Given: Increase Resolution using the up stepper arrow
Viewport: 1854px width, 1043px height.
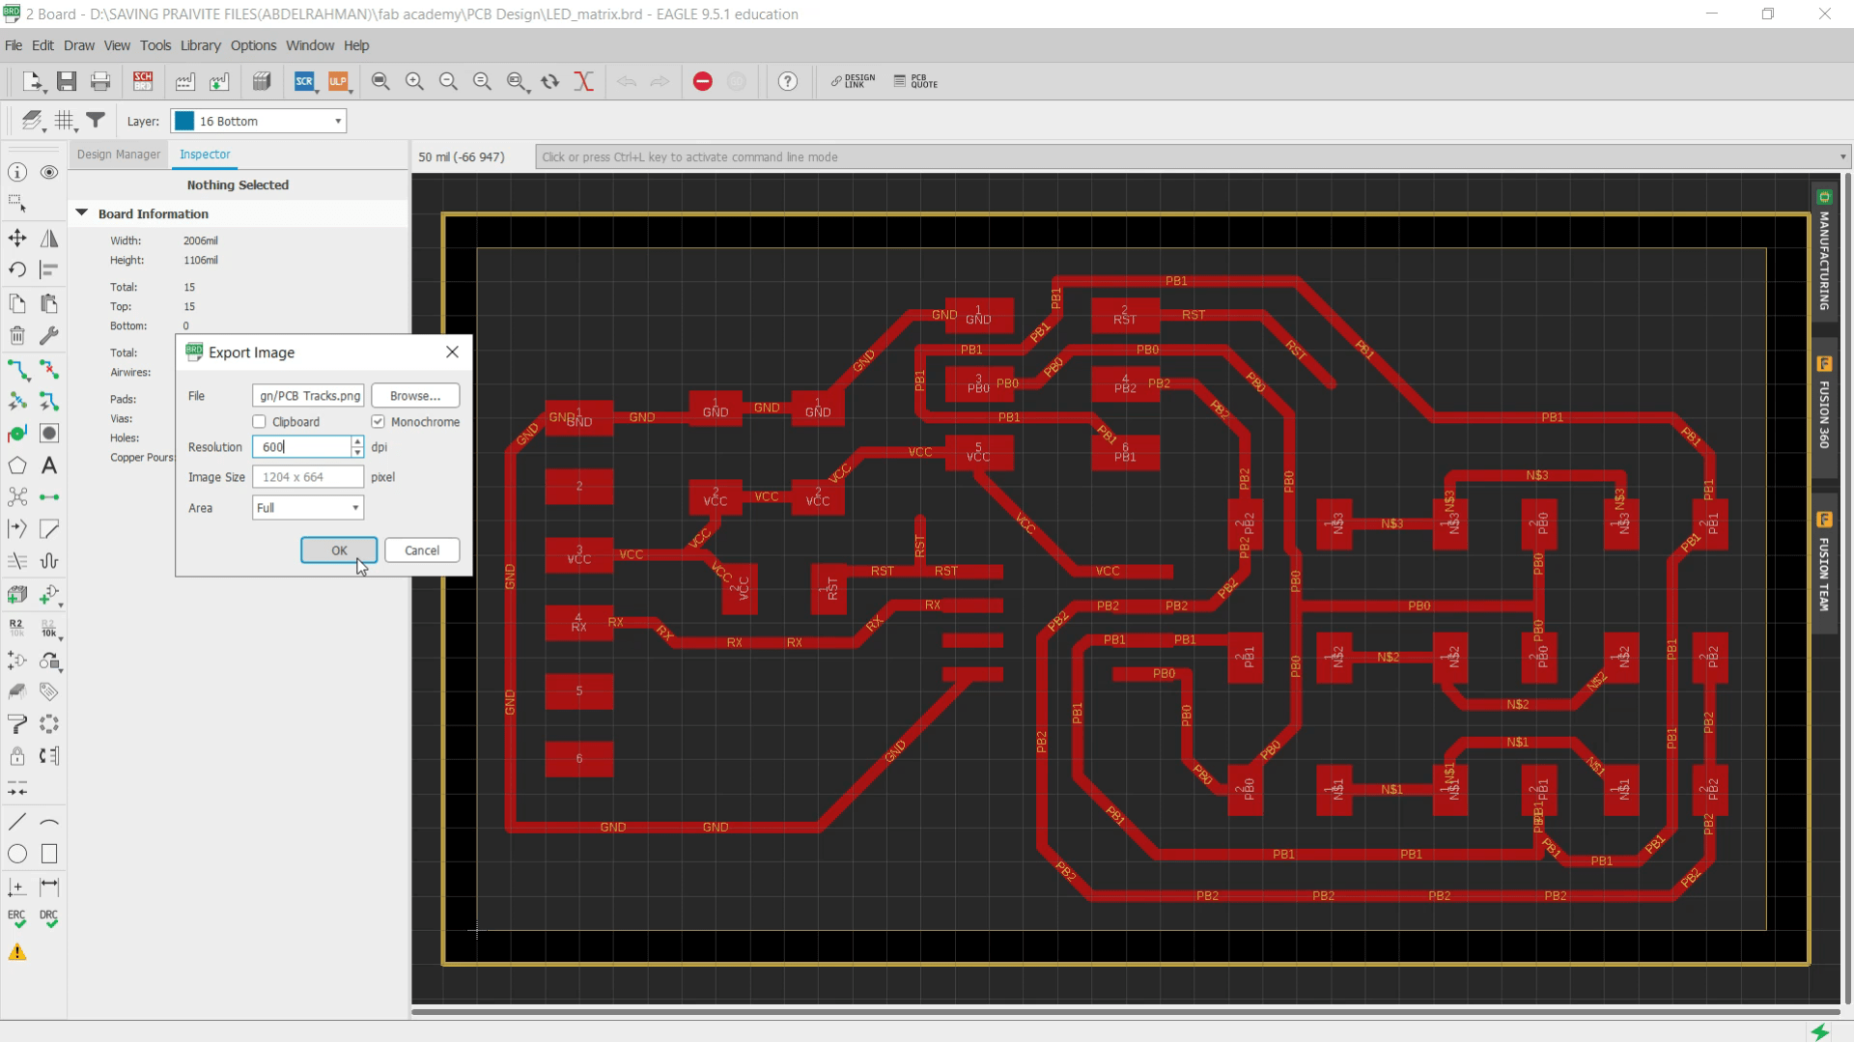Looking at the screenshot, I should coord(356,441).
